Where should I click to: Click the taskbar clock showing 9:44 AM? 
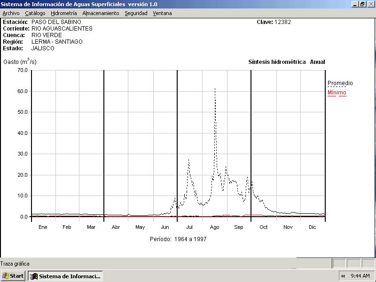(x=360, y=276)
